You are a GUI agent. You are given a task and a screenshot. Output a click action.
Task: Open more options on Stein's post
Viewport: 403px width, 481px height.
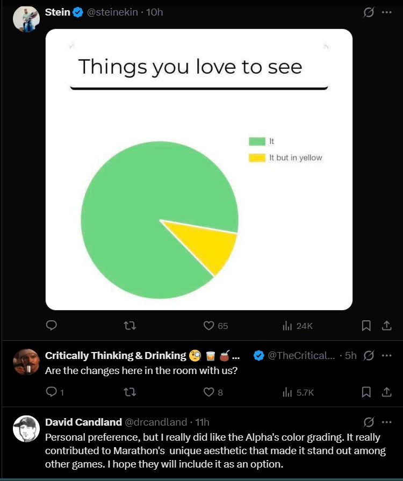386,13
